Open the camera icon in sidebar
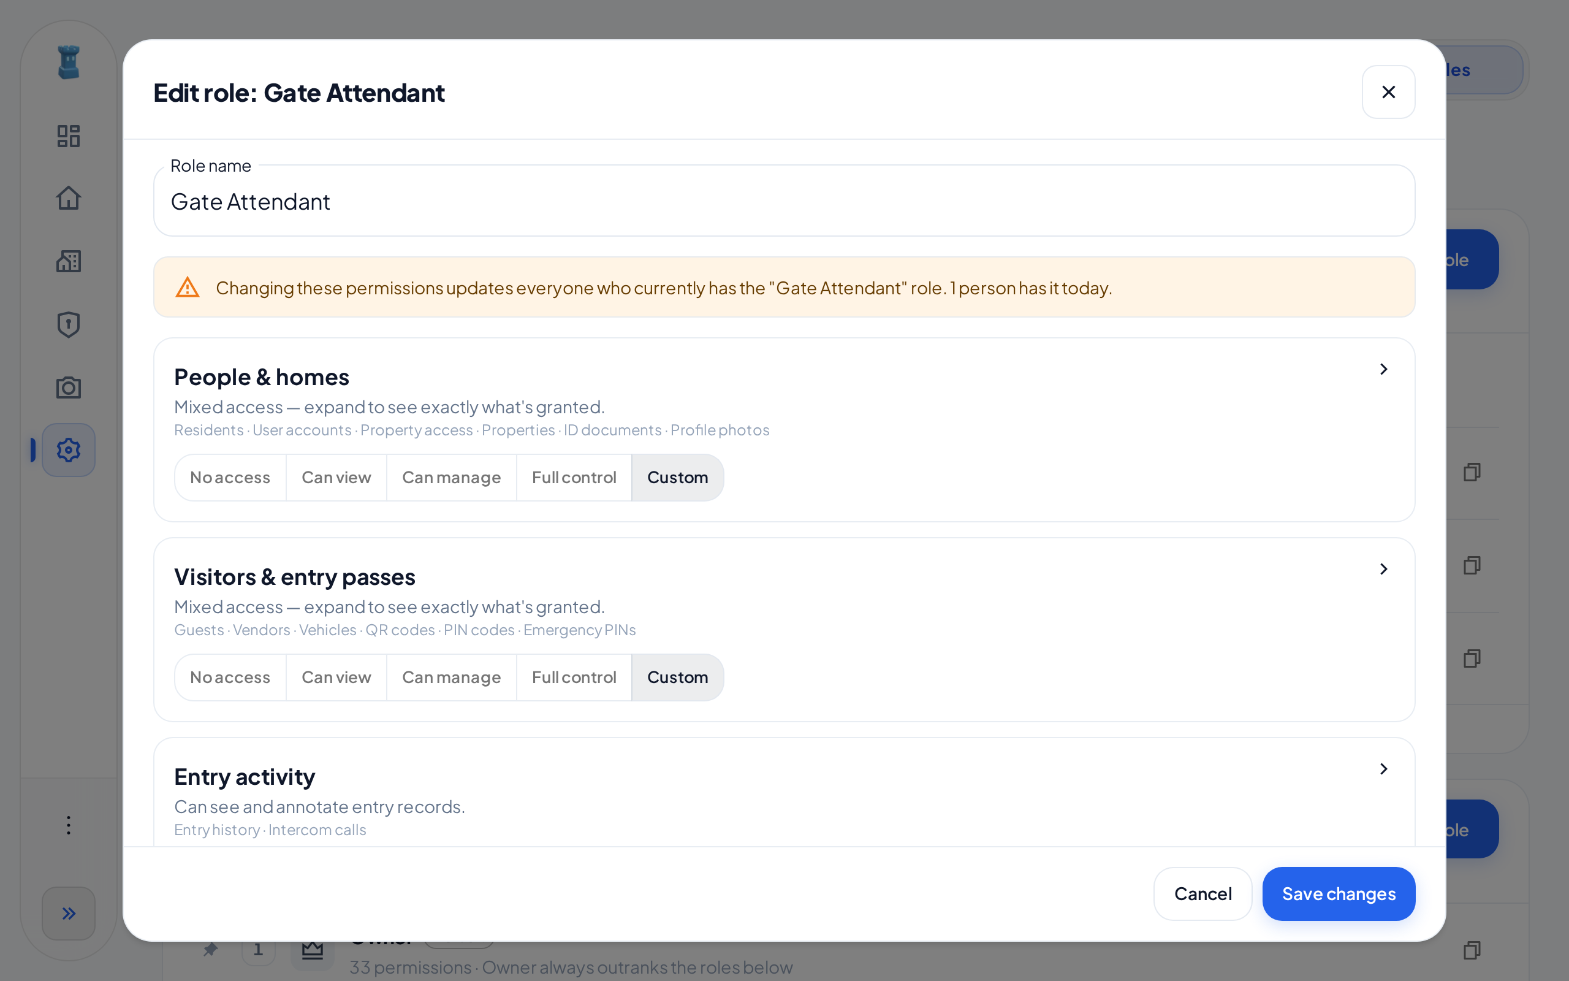Screen dimensions: 1569x981 [68, 387]
